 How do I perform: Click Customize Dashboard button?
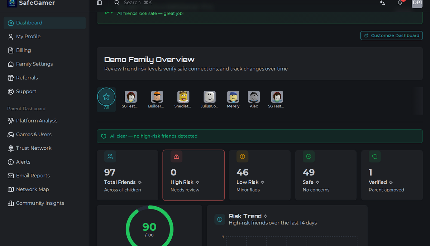click(391, 35)
